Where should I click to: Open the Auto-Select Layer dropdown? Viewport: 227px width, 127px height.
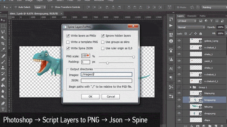(x=40, y=7)
